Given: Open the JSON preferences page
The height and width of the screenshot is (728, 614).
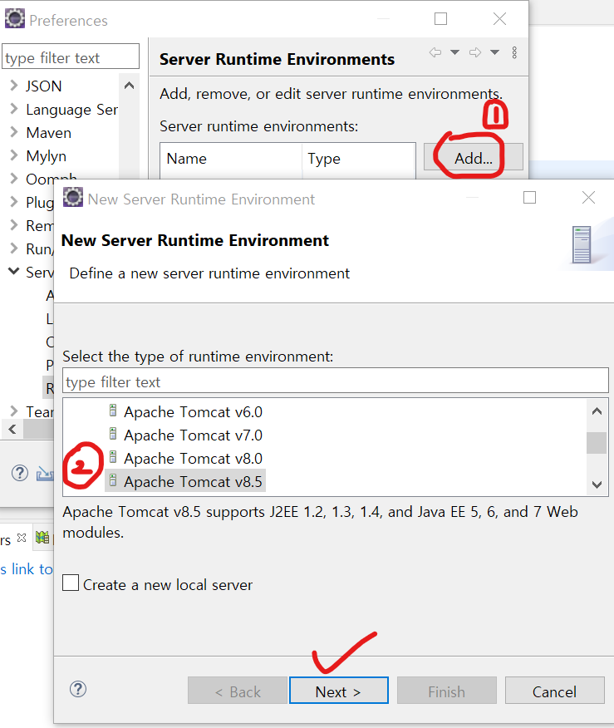Looking at the screenshot, I should tap(44, 86).
